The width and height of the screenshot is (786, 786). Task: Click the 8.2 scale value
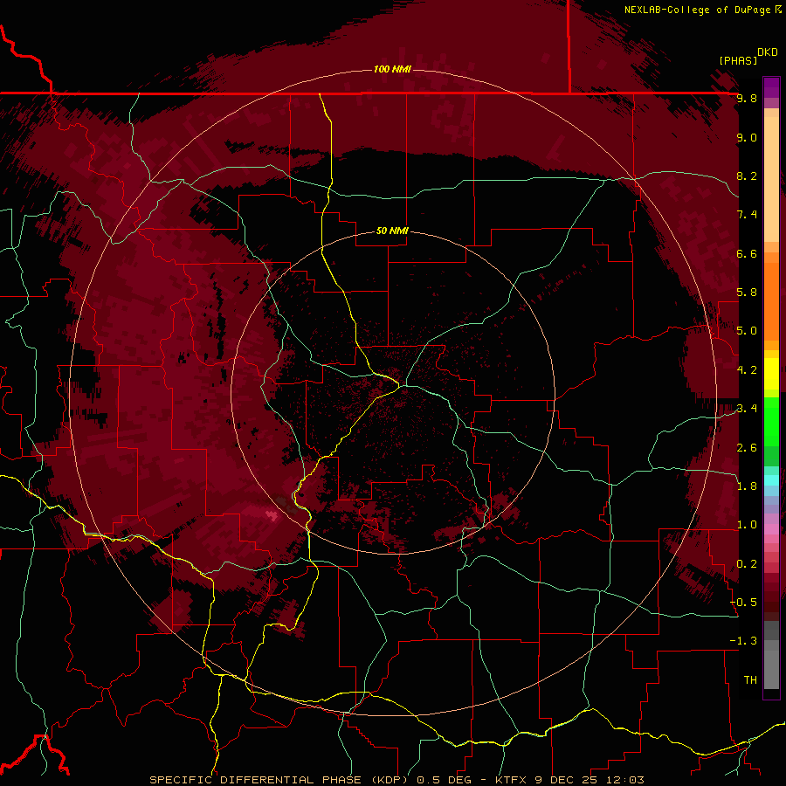747,176
